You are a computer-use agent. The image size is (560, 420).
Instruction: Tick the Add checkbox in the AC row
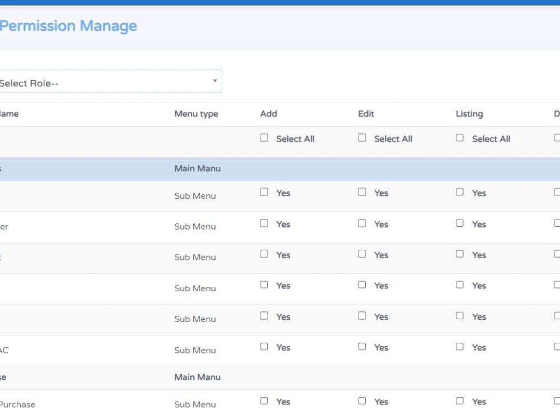(x=264, y=347)
